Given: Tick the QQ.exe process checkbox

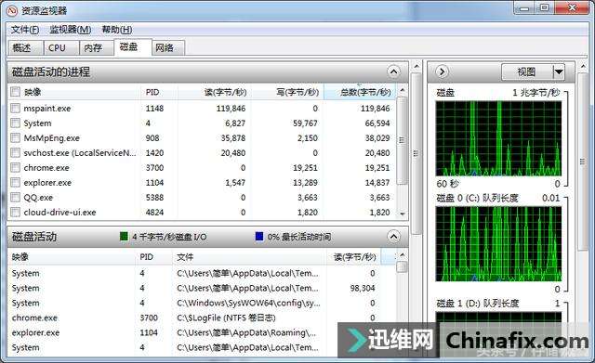Looking at the screenshot, I should click(15, 198).
